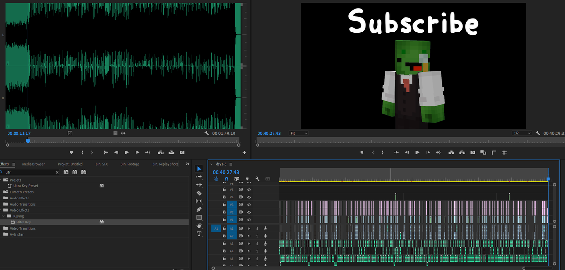Export frame from Program monitor camera icon
The width and height of the screenshot is (565, 270).
pos(472,152)
